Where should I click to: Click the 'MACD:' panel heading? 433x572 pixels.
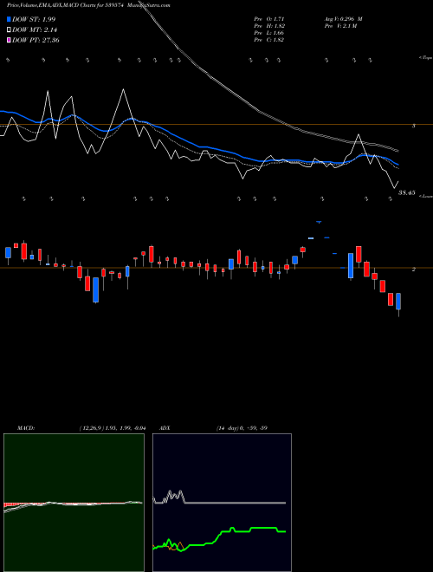25,428
